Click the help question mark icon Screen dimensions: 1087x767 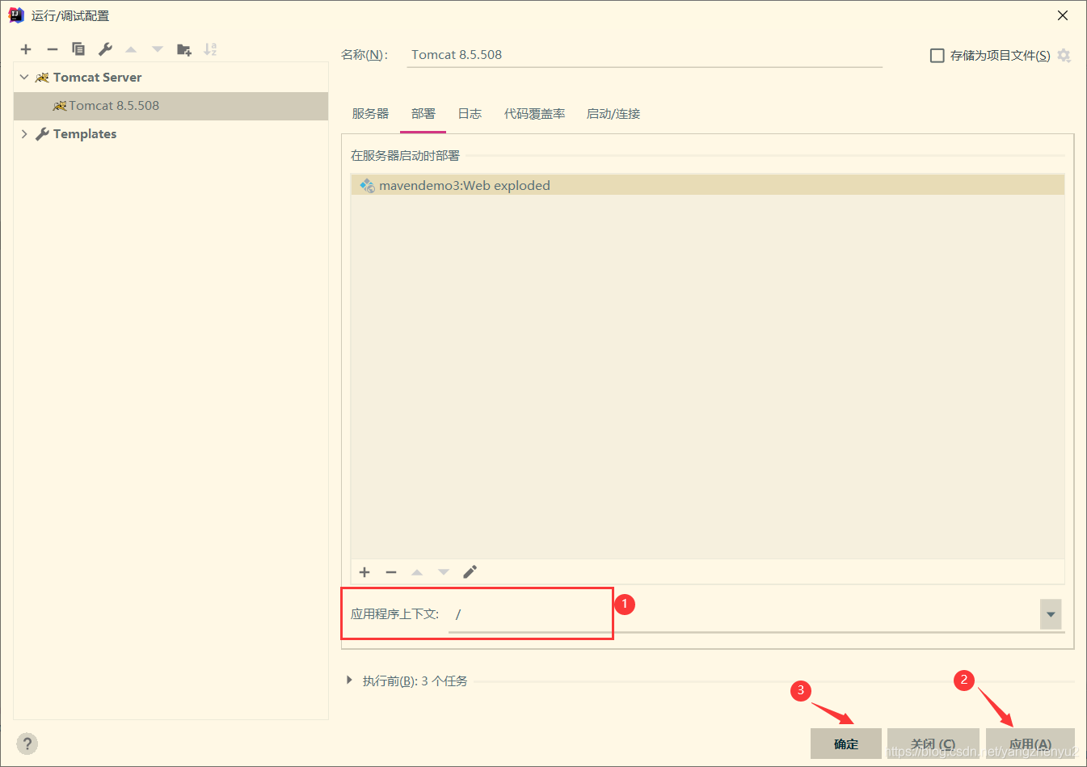click(27, 744)
